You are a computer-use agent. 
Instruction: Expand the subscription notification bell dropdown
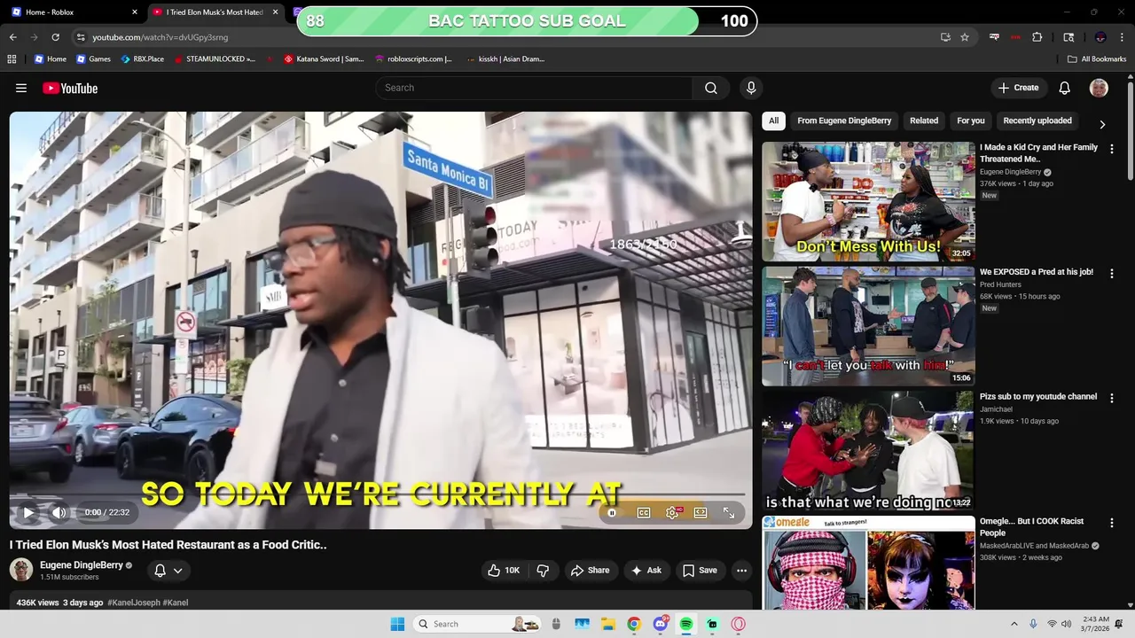tap(168, 571)
